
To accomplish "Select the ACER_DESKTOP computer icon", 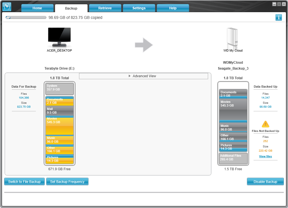I will [x=59, y=37].
